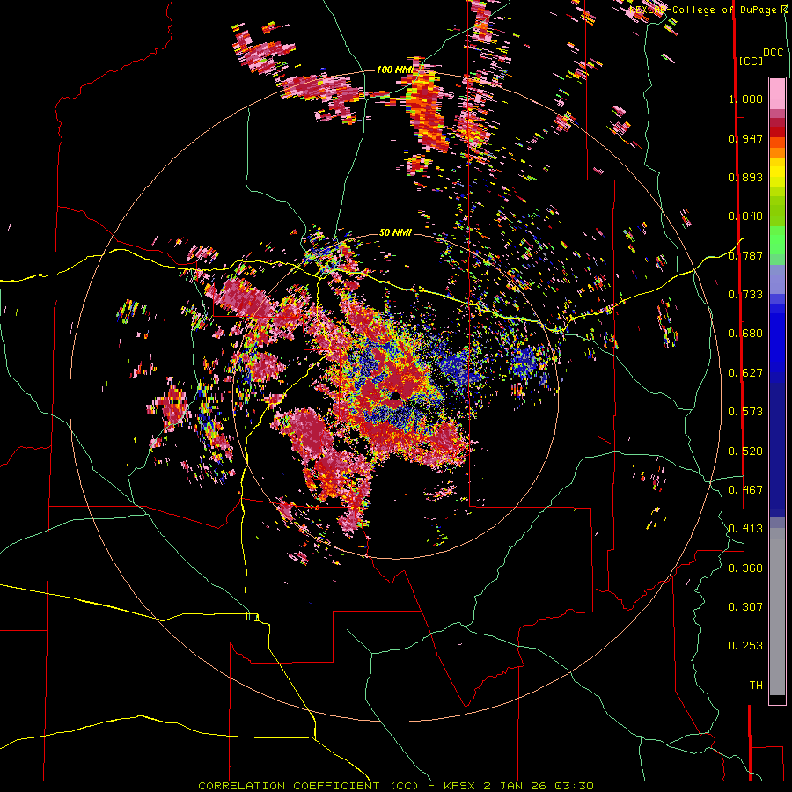Select the 0.573 legend value
Viewport: 792px width, 792px height.
(x=745, y=412)
